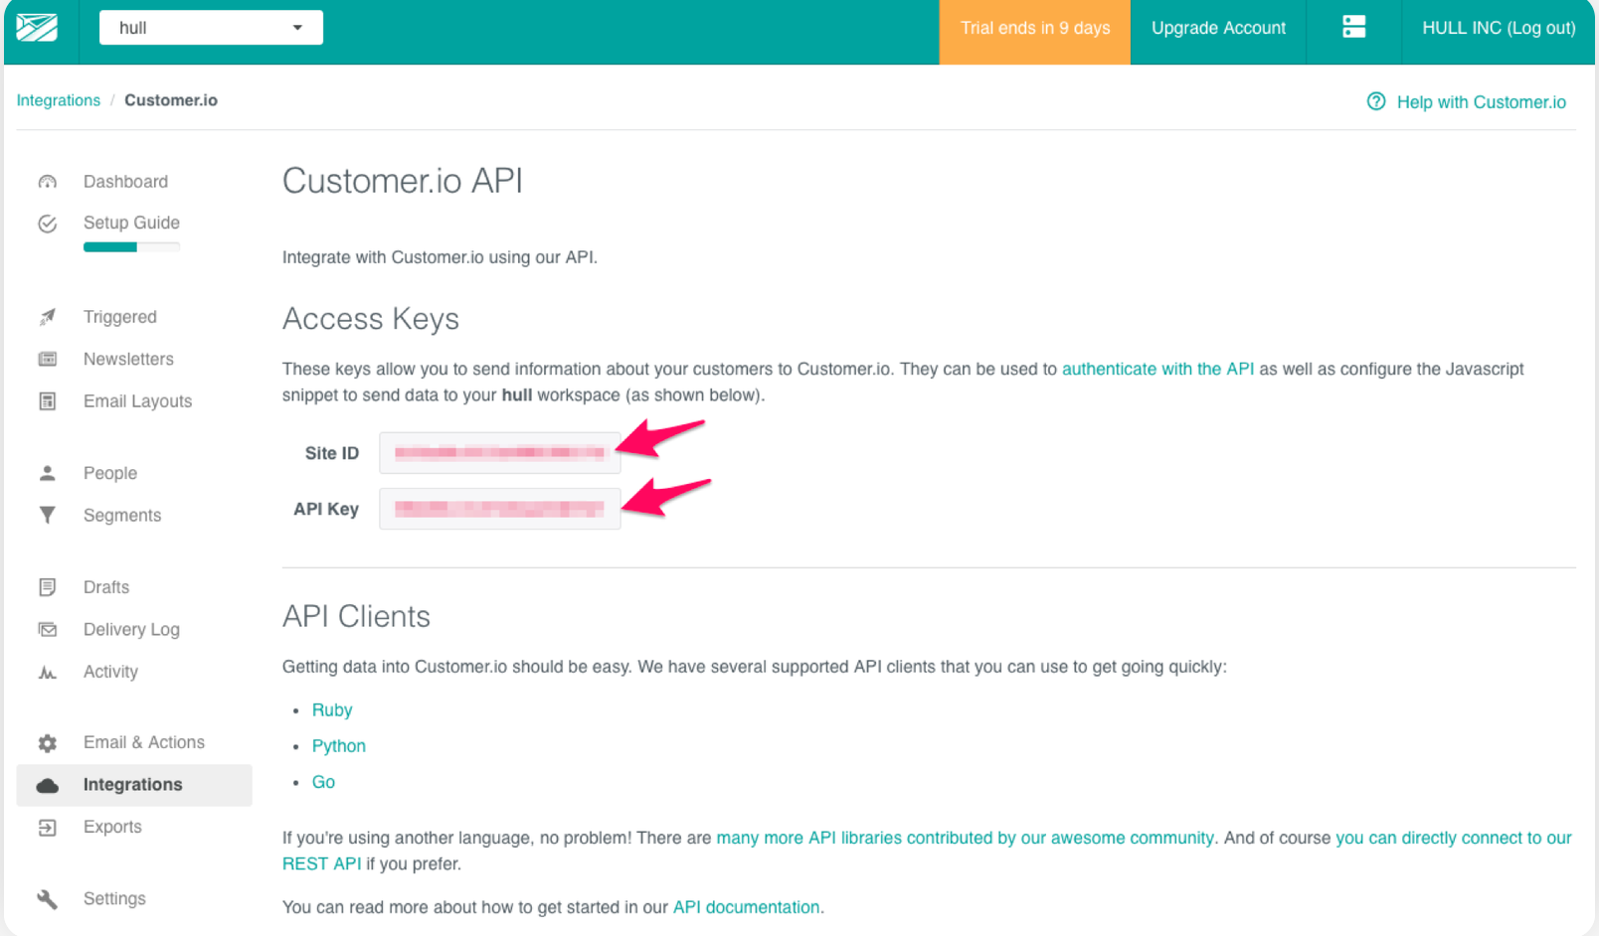
Task: Click the Site ID field
Action: pos(499,453)
